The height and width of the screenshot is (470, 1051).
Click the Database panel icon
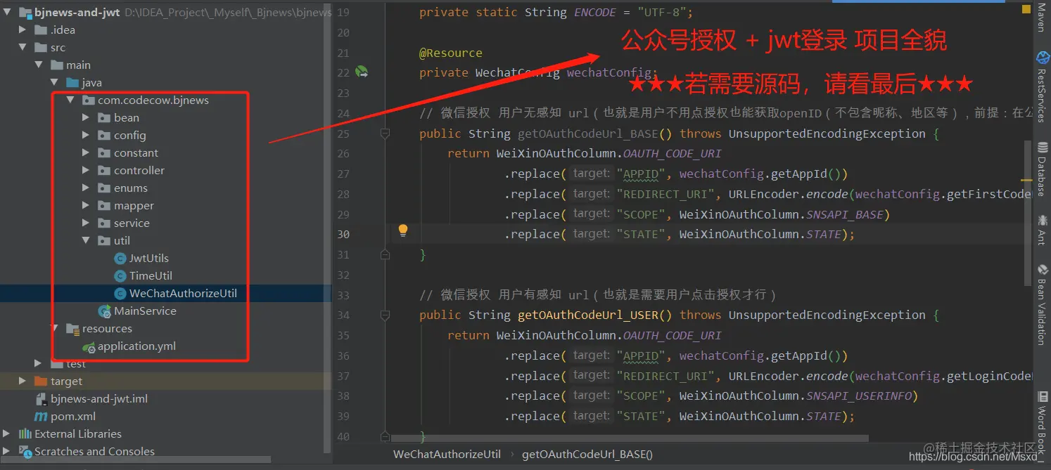(x=1042, y=147)
